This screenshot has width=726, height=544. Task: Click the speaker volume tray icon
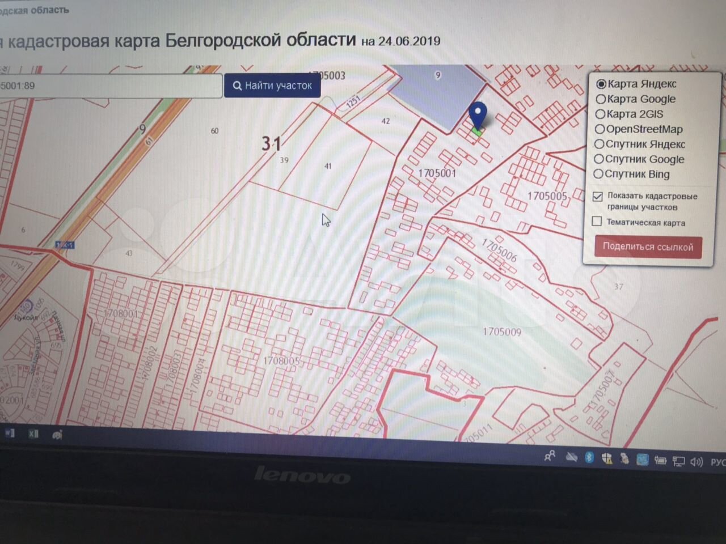pyautogui.click(x=697, y=462)
